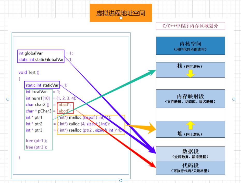Select the circle handle on the right screen edge
Image resolution: width=241 pixels, height=183 pixels.
[x=234, y=99]
